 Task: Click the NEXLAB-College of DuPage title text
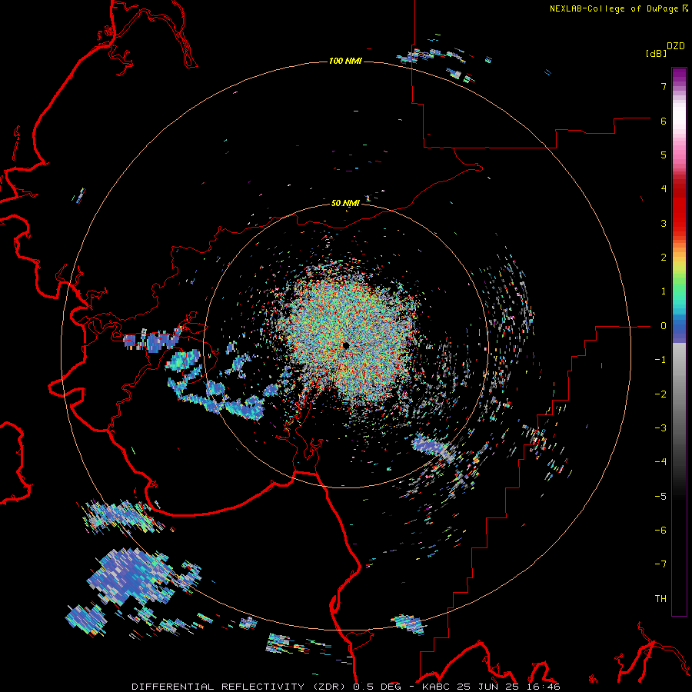[x=615, y=8]
